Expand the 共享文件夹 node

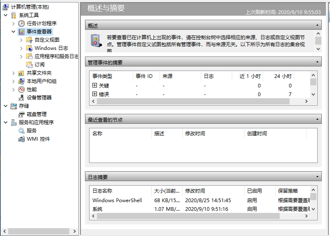(14, 73)
